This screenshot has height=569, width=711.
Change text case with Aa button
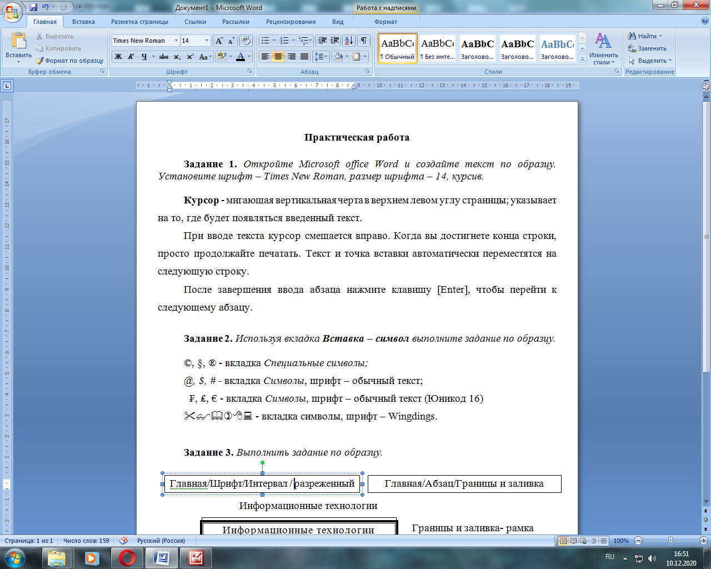click(x=204, y=57)
